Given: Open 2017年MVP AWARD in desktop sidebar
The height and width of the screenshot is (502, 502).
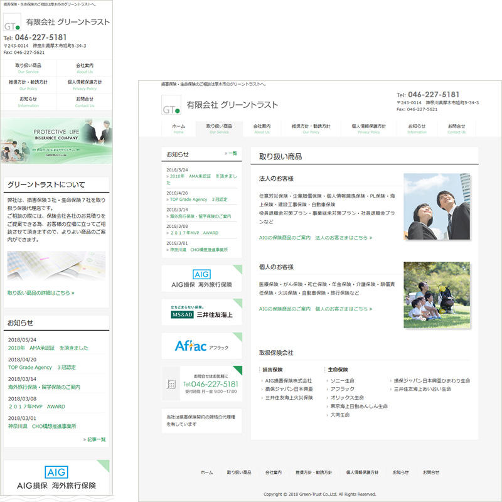Looking at the screenshot, I should tap(193, 233).
